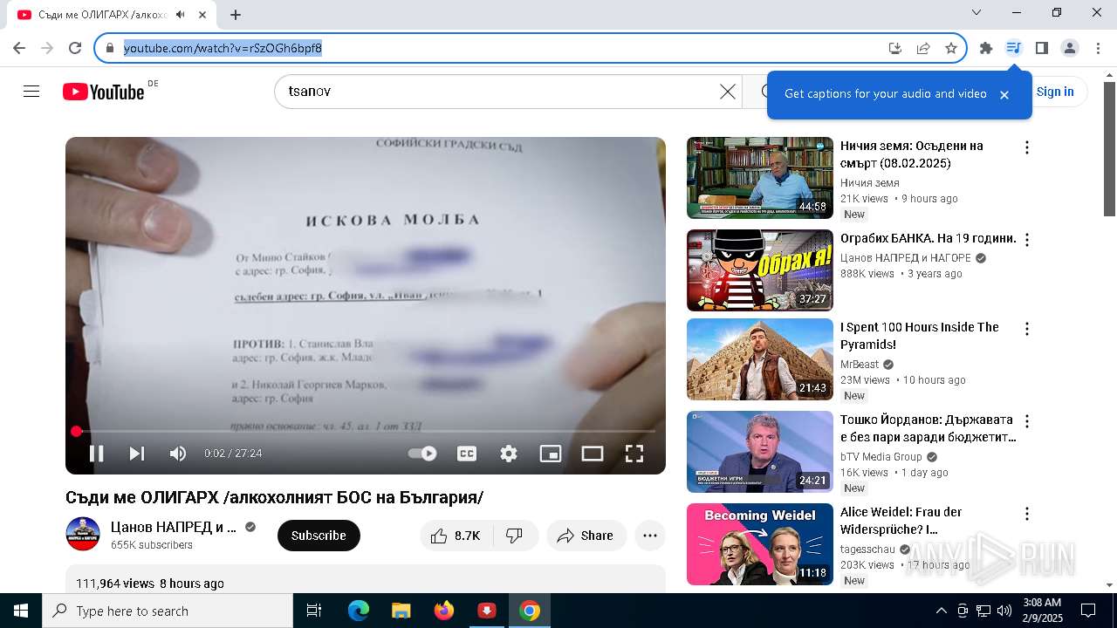Open the YouTube guide hamburger menu

(x=31, y=92)
